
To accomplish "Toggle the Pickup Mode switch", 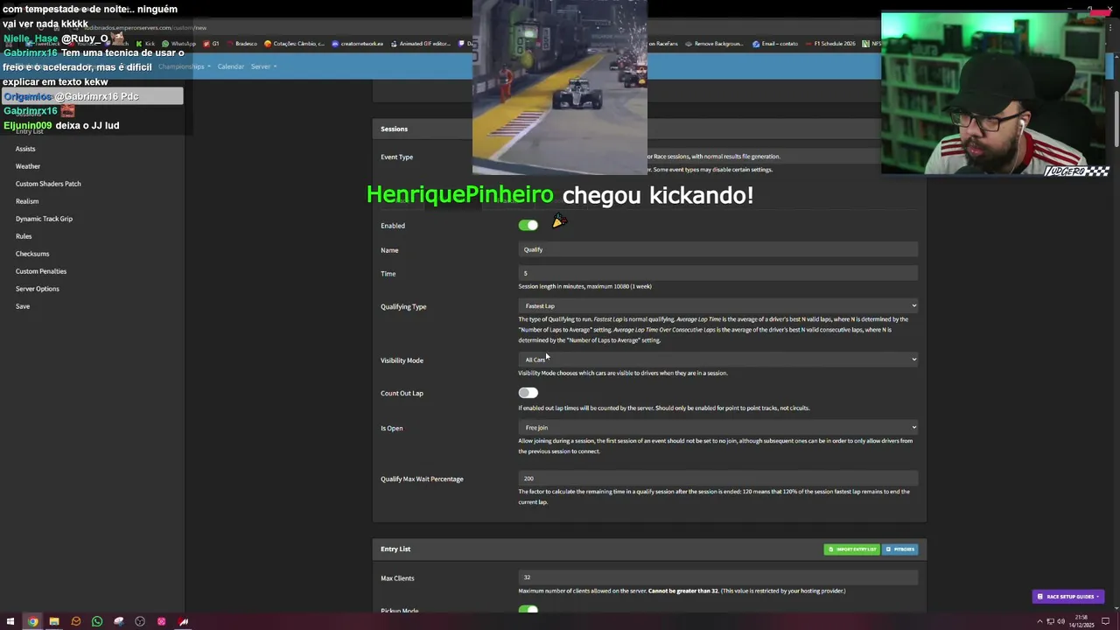I will 528,609.
